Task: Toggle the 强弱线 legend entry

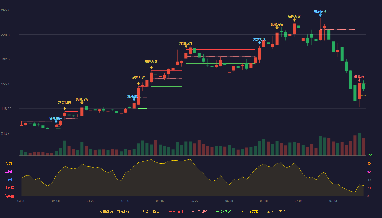Action: coord(200,211)
